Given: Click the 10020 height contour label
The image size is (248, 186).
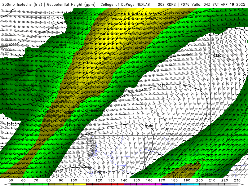Looking at the screenshot, I should [x=13, y=45].
